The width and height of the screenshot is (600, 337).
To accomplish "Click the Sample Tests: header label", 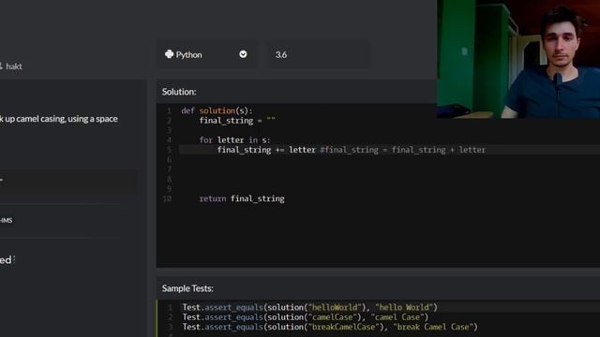I will [x=187, y=288].
